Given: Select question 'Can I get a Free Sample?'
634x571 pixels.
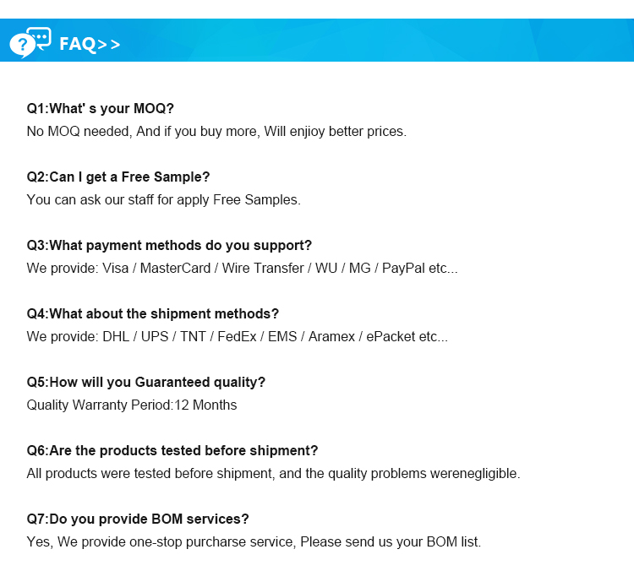Looking at the screenshot, I should (x=118, y=177).
